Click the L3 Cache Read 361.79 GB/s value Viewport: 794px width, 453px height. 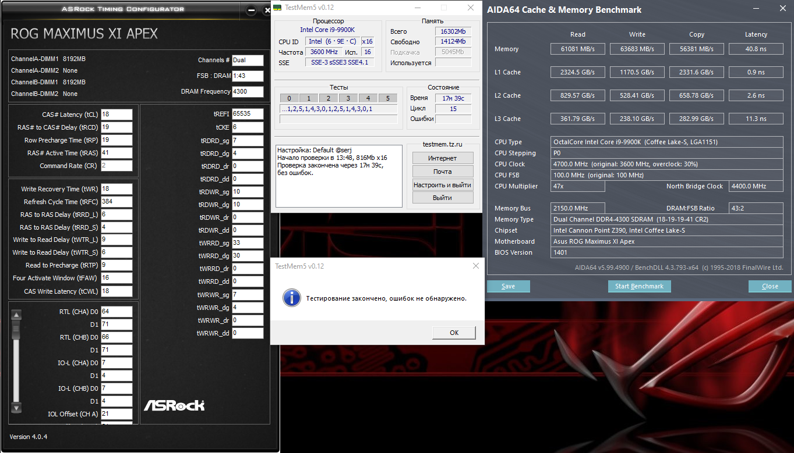[578, 119]
